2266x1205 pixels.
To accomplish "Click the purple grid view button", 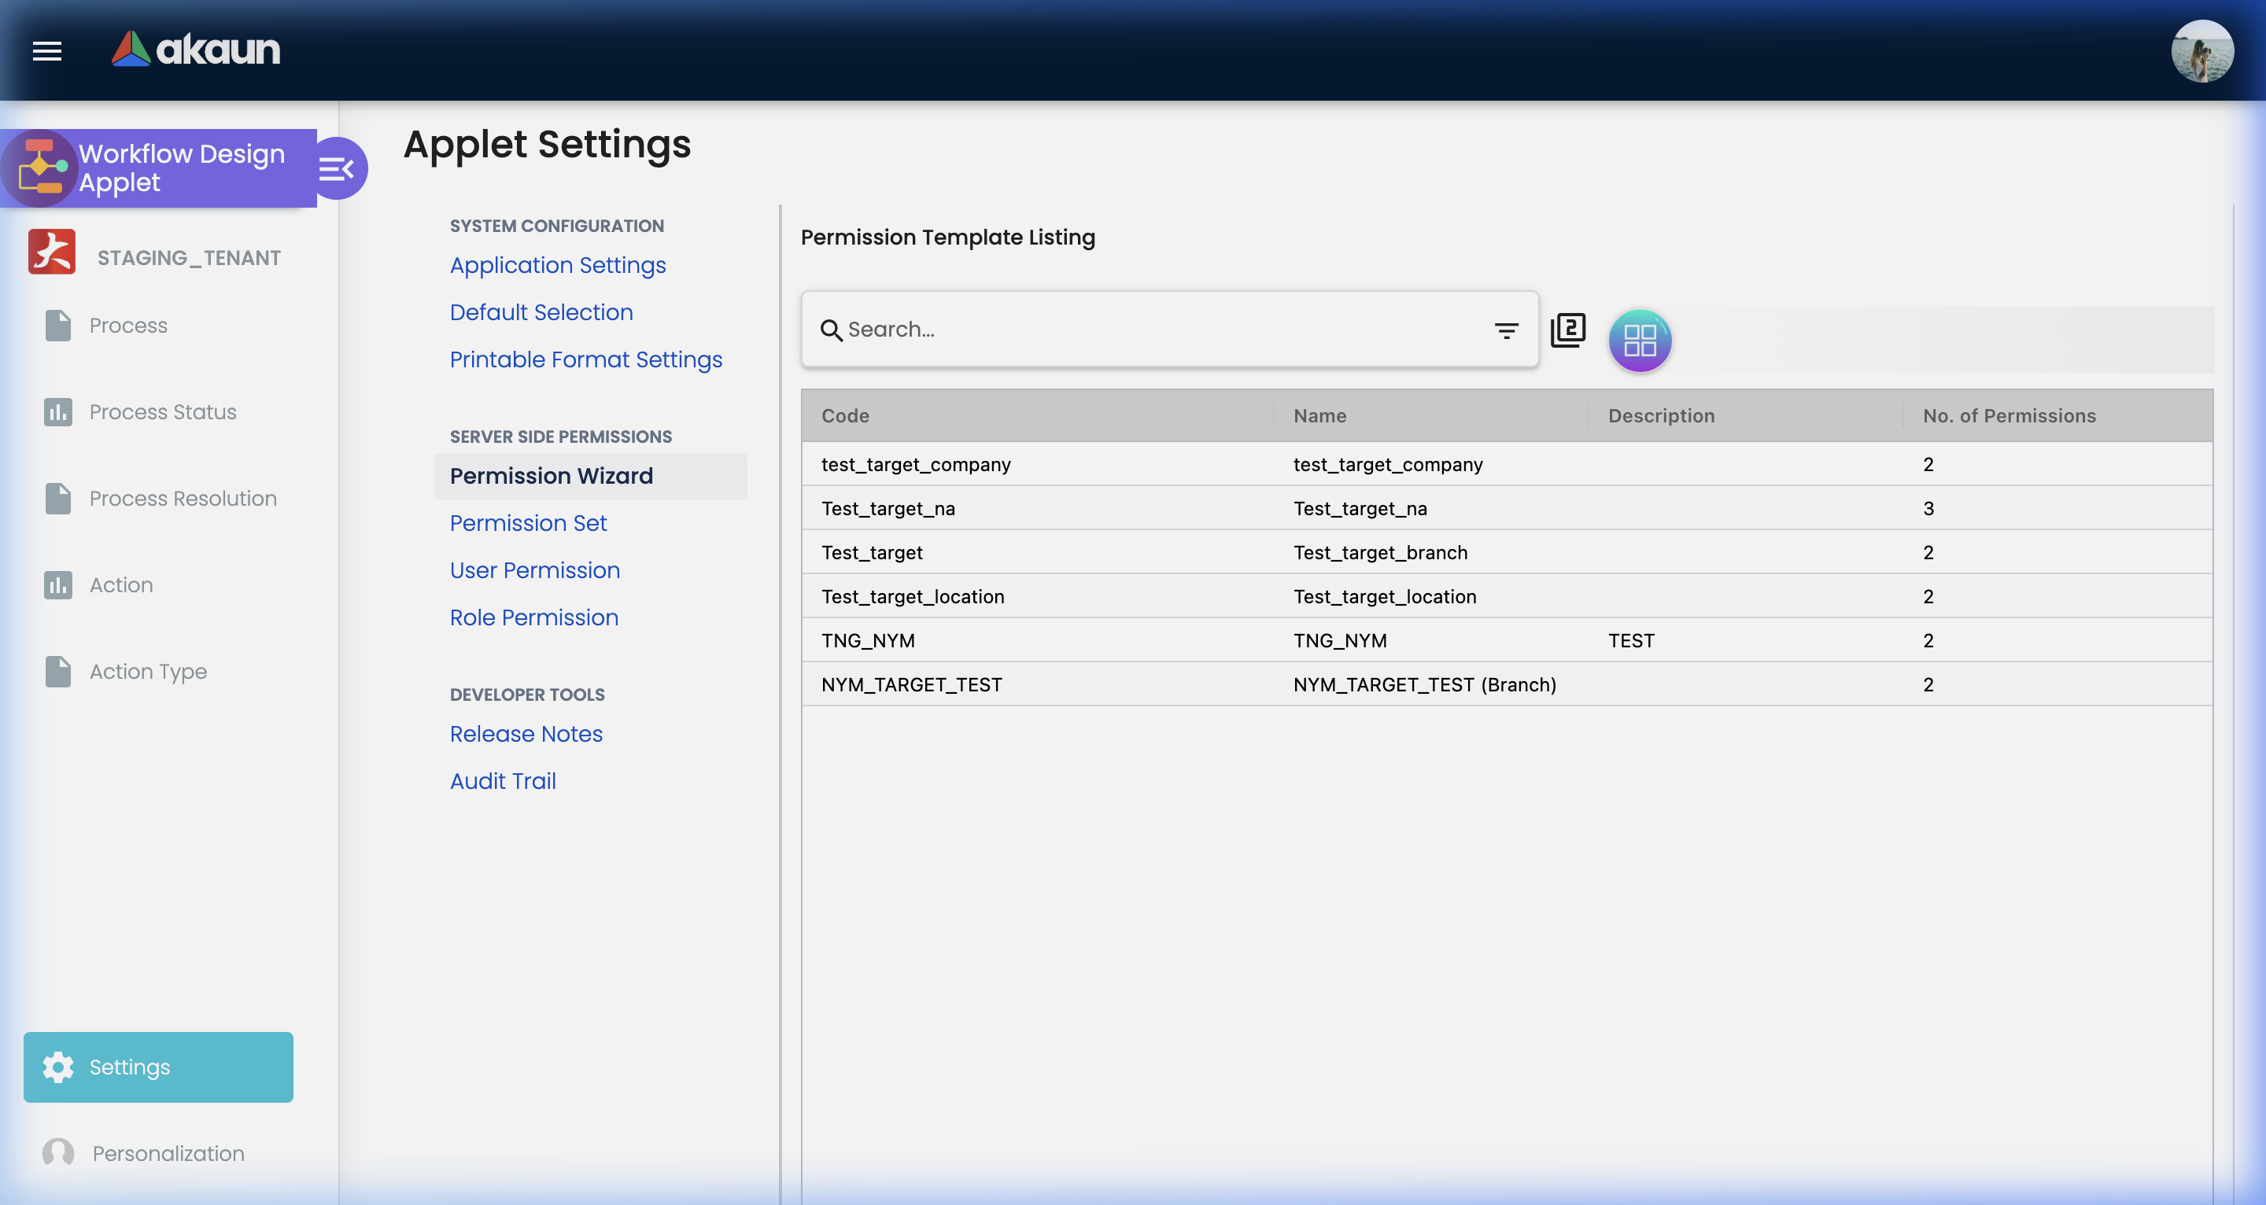I will click(x=1640, y=341).
